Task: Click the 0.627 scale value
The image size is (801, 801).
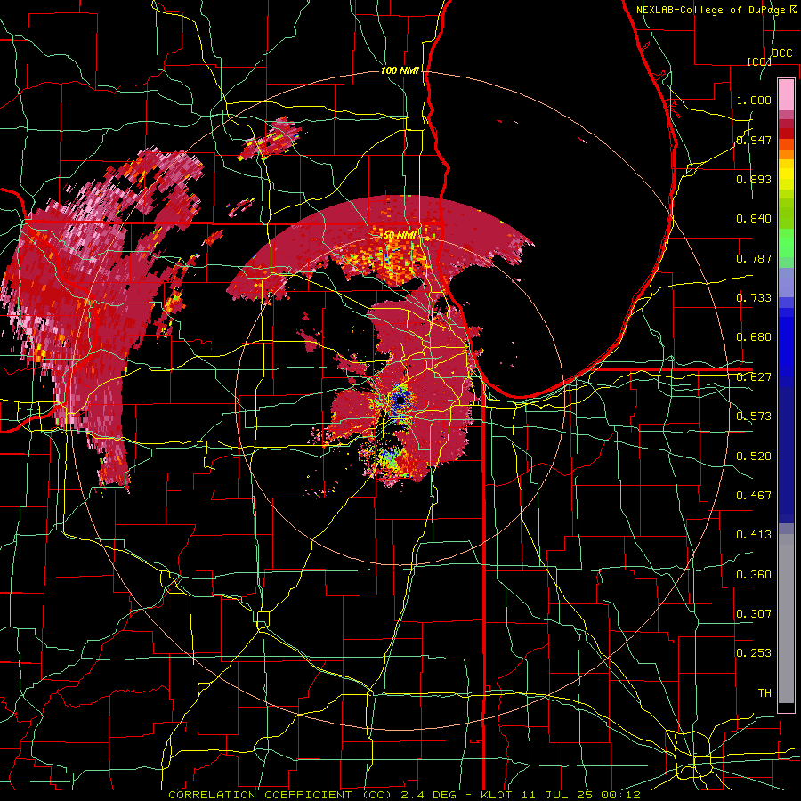Action: click(754, 377)
